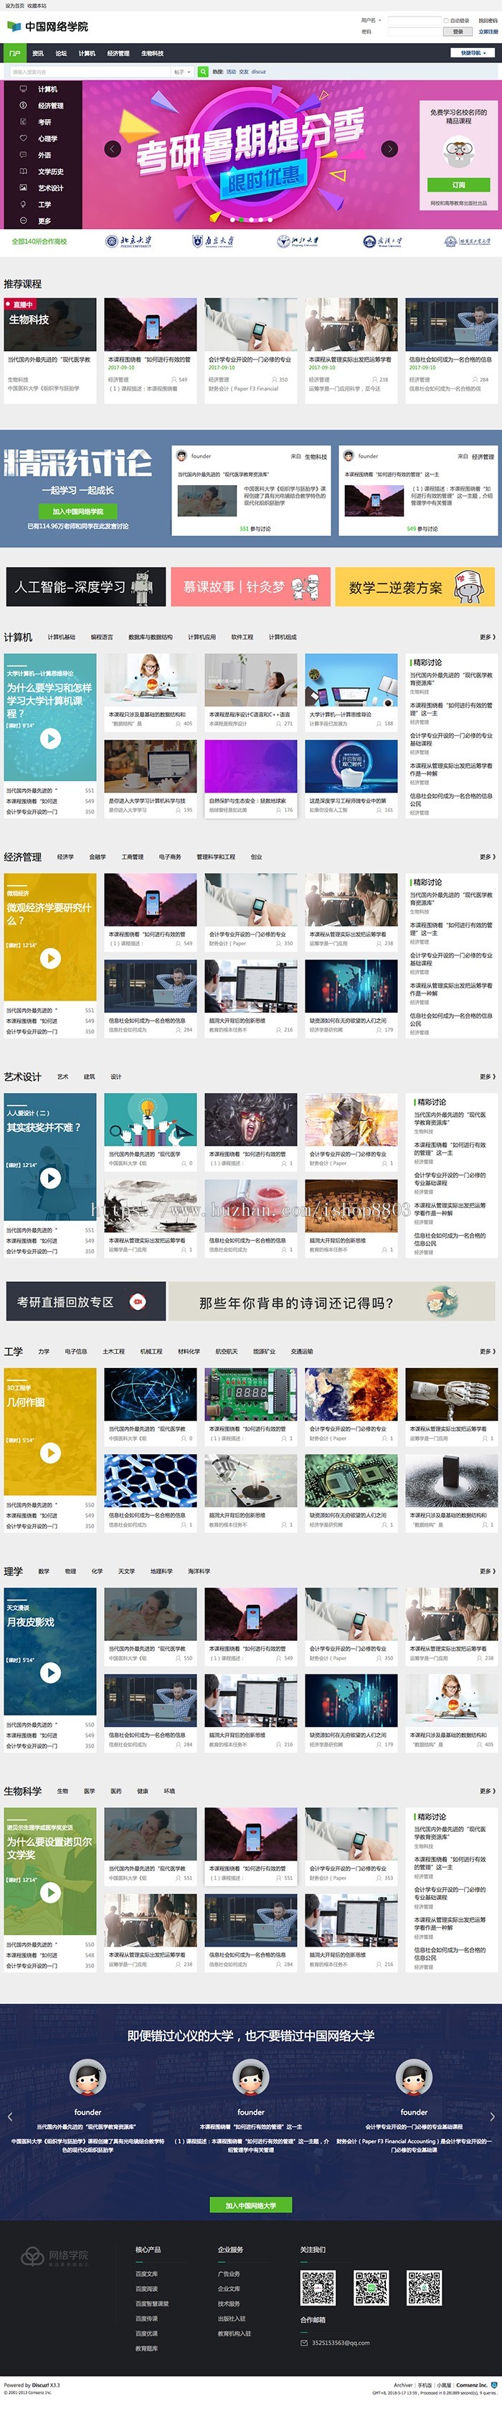Screen dimensions: 502x2416
Task: Select the 编程语言 subcategory tab
Action: (x=101, y=637)
